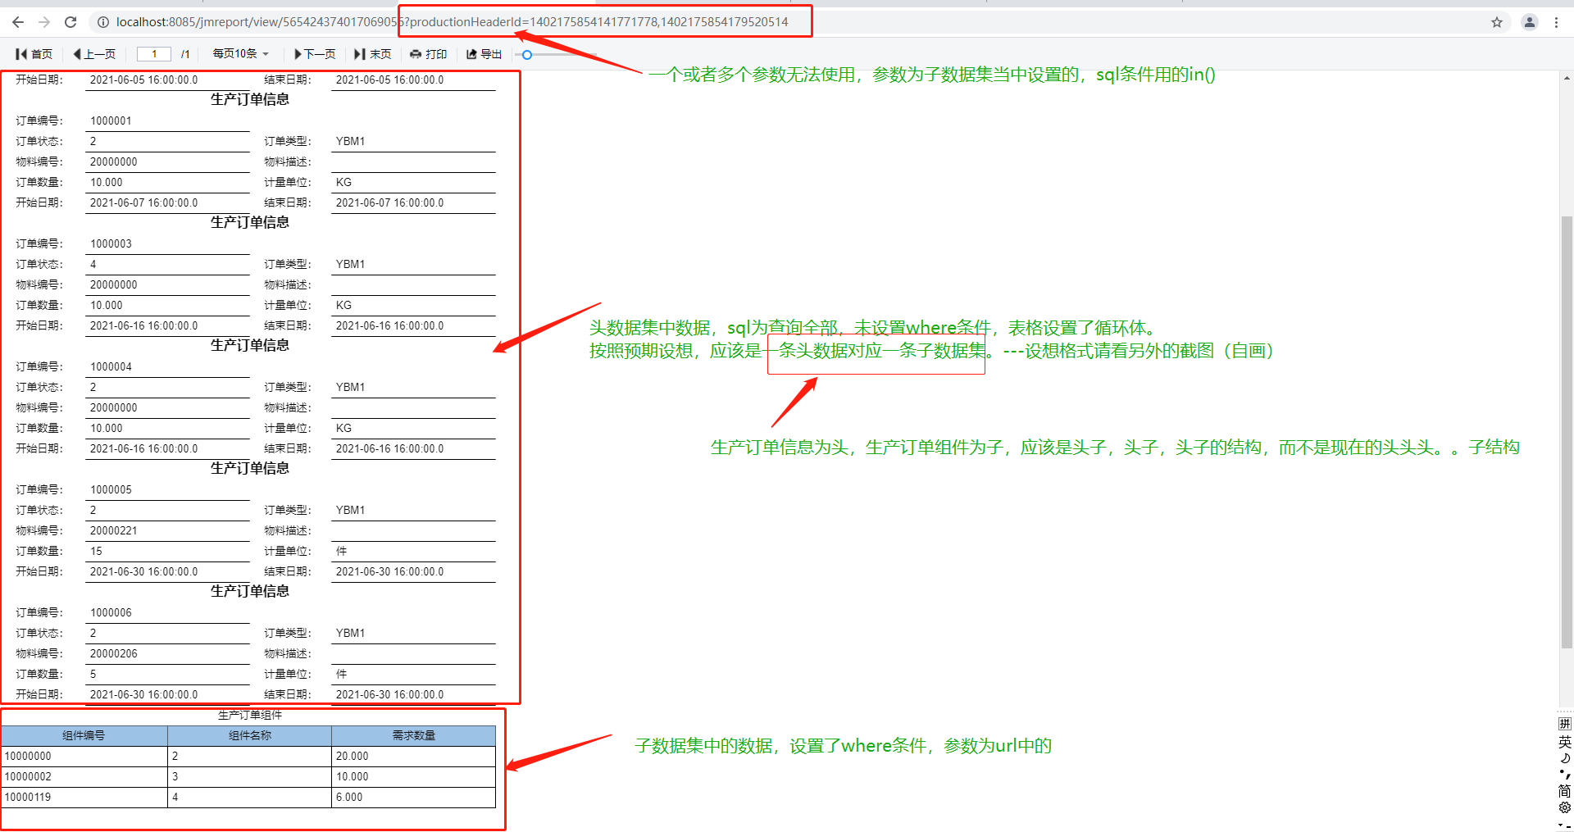Click order number 1000006
Viewport: 1574px width, 832px height.
pyautogui.click(x=111, y=612)
